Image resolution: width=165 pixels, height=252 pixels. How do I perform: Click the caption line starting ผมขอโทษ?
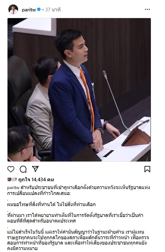(x=51, y=204)
